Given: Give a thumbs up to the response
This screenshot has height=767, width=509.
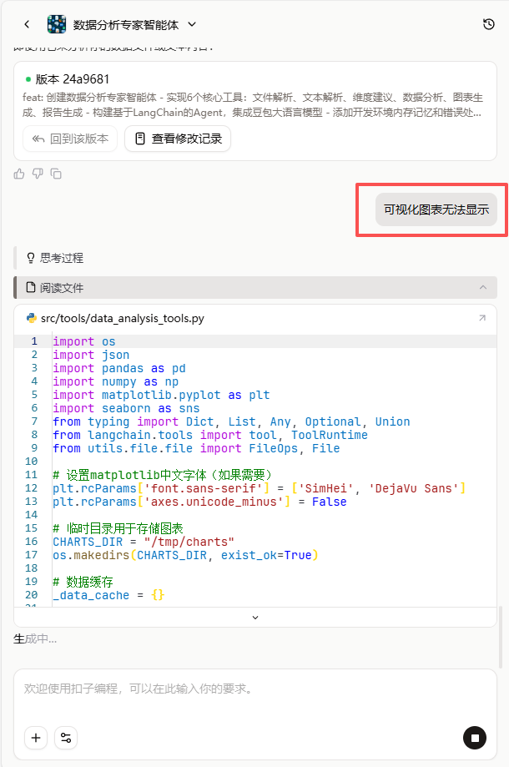Looking at the screenshot, I should click(19, 174).
